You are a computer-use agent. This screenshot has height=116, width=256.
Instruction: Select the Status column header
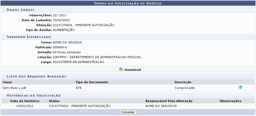coord(54,101)
